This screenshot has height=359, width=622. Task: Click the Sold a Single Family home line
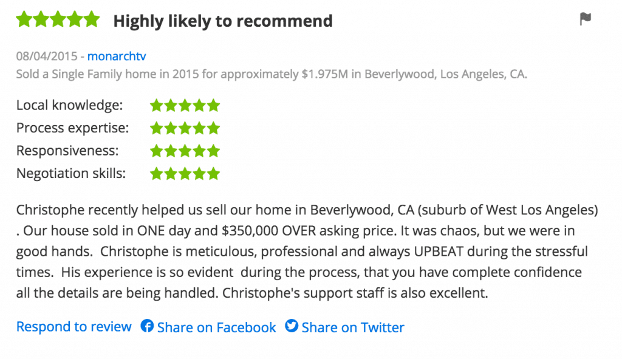coord(272,74)
